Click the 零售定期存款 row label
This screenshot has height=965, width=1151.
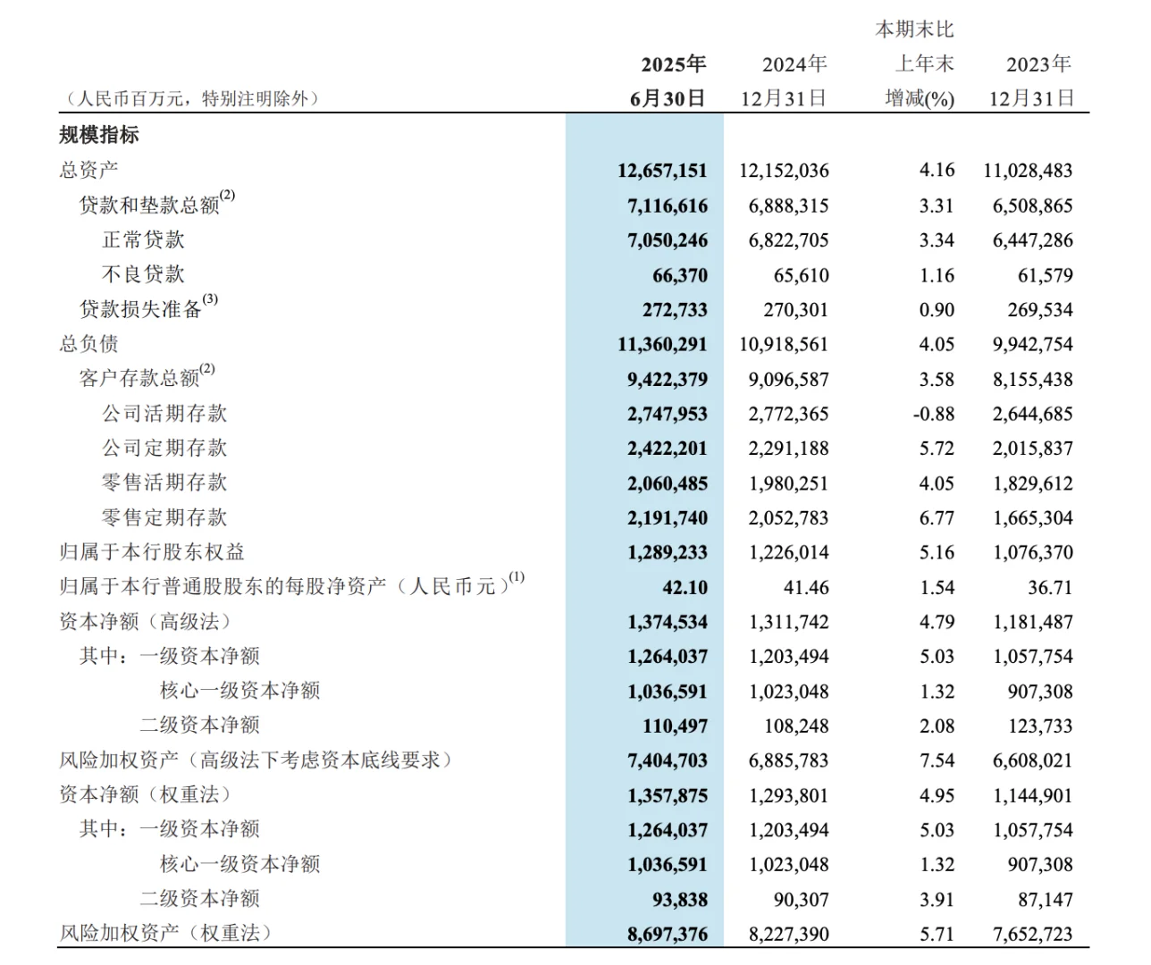[164, 517]
